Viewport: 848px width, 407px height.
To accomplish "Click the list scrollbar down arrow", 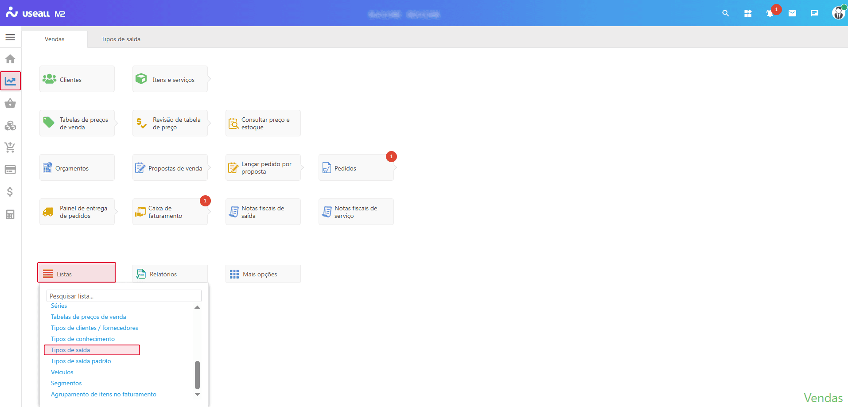I will (198, 394).
